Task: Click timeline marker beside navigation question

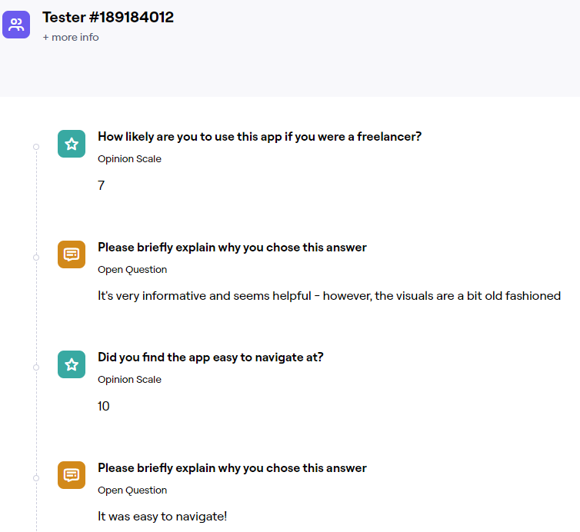Action: point(36,367)
